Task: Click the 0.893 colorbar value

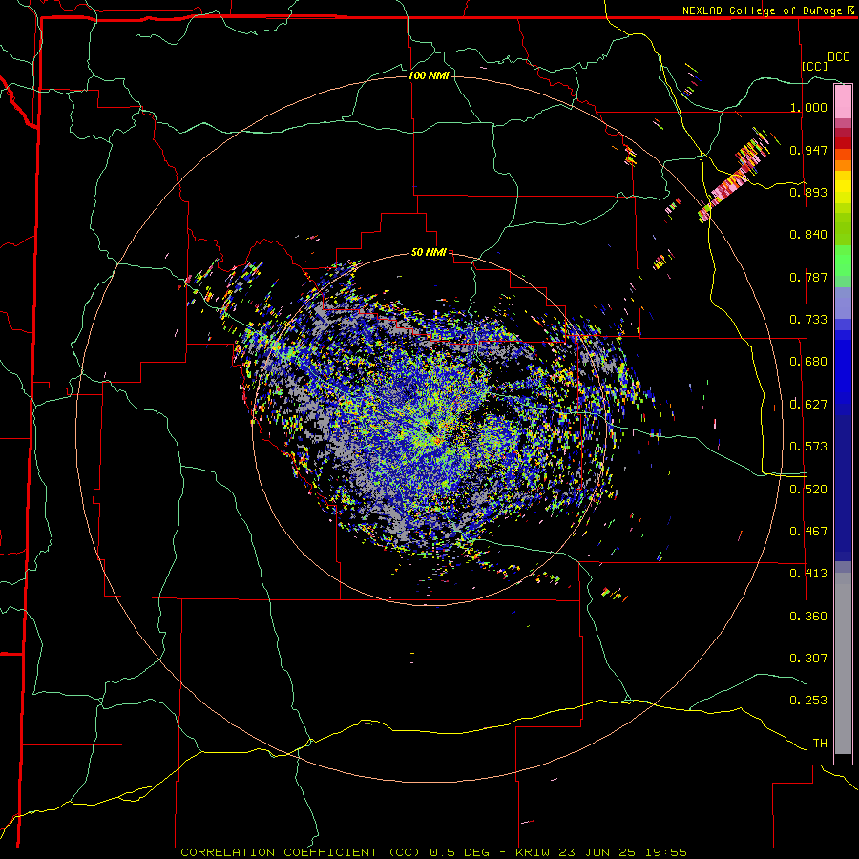Action: [808, 192]
